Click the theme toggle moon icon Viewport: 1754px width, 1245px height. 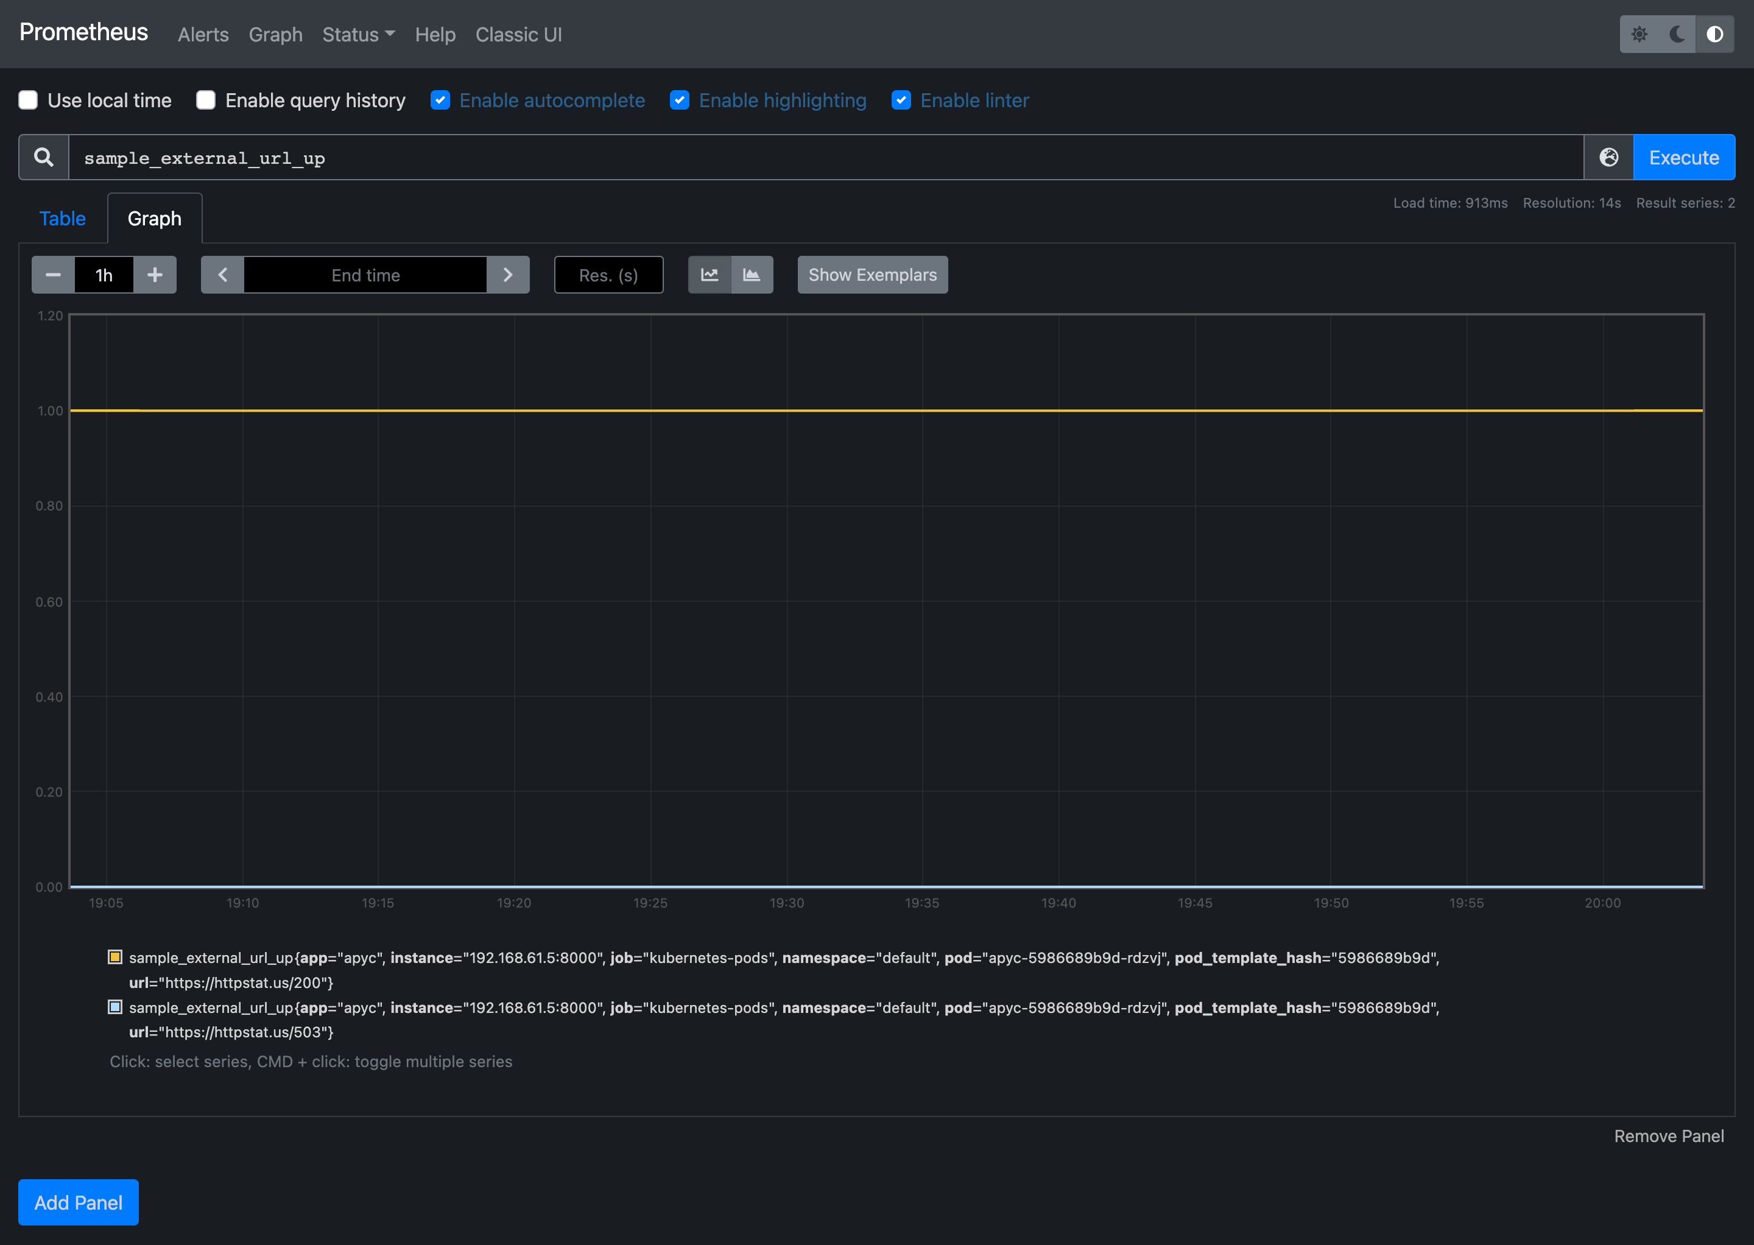click(1678, 34)
